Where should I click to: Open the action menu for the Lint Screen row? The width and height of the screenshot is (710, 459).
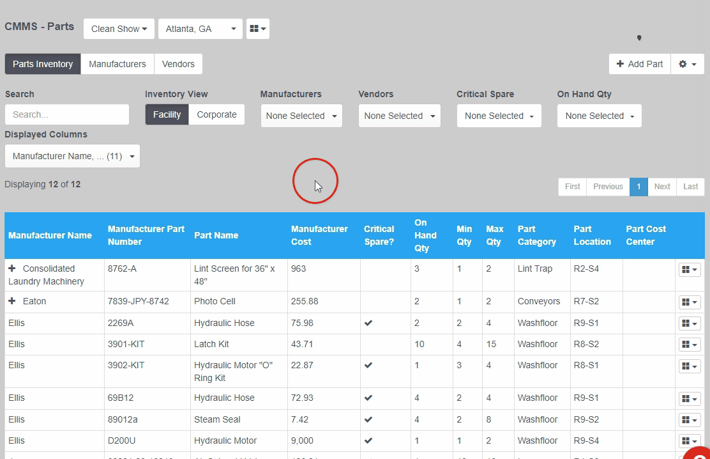(x=690, y=269)
